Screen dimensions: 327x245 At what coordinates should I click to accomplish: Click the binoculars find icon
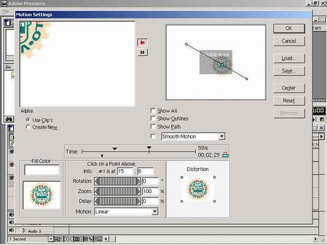9,119
